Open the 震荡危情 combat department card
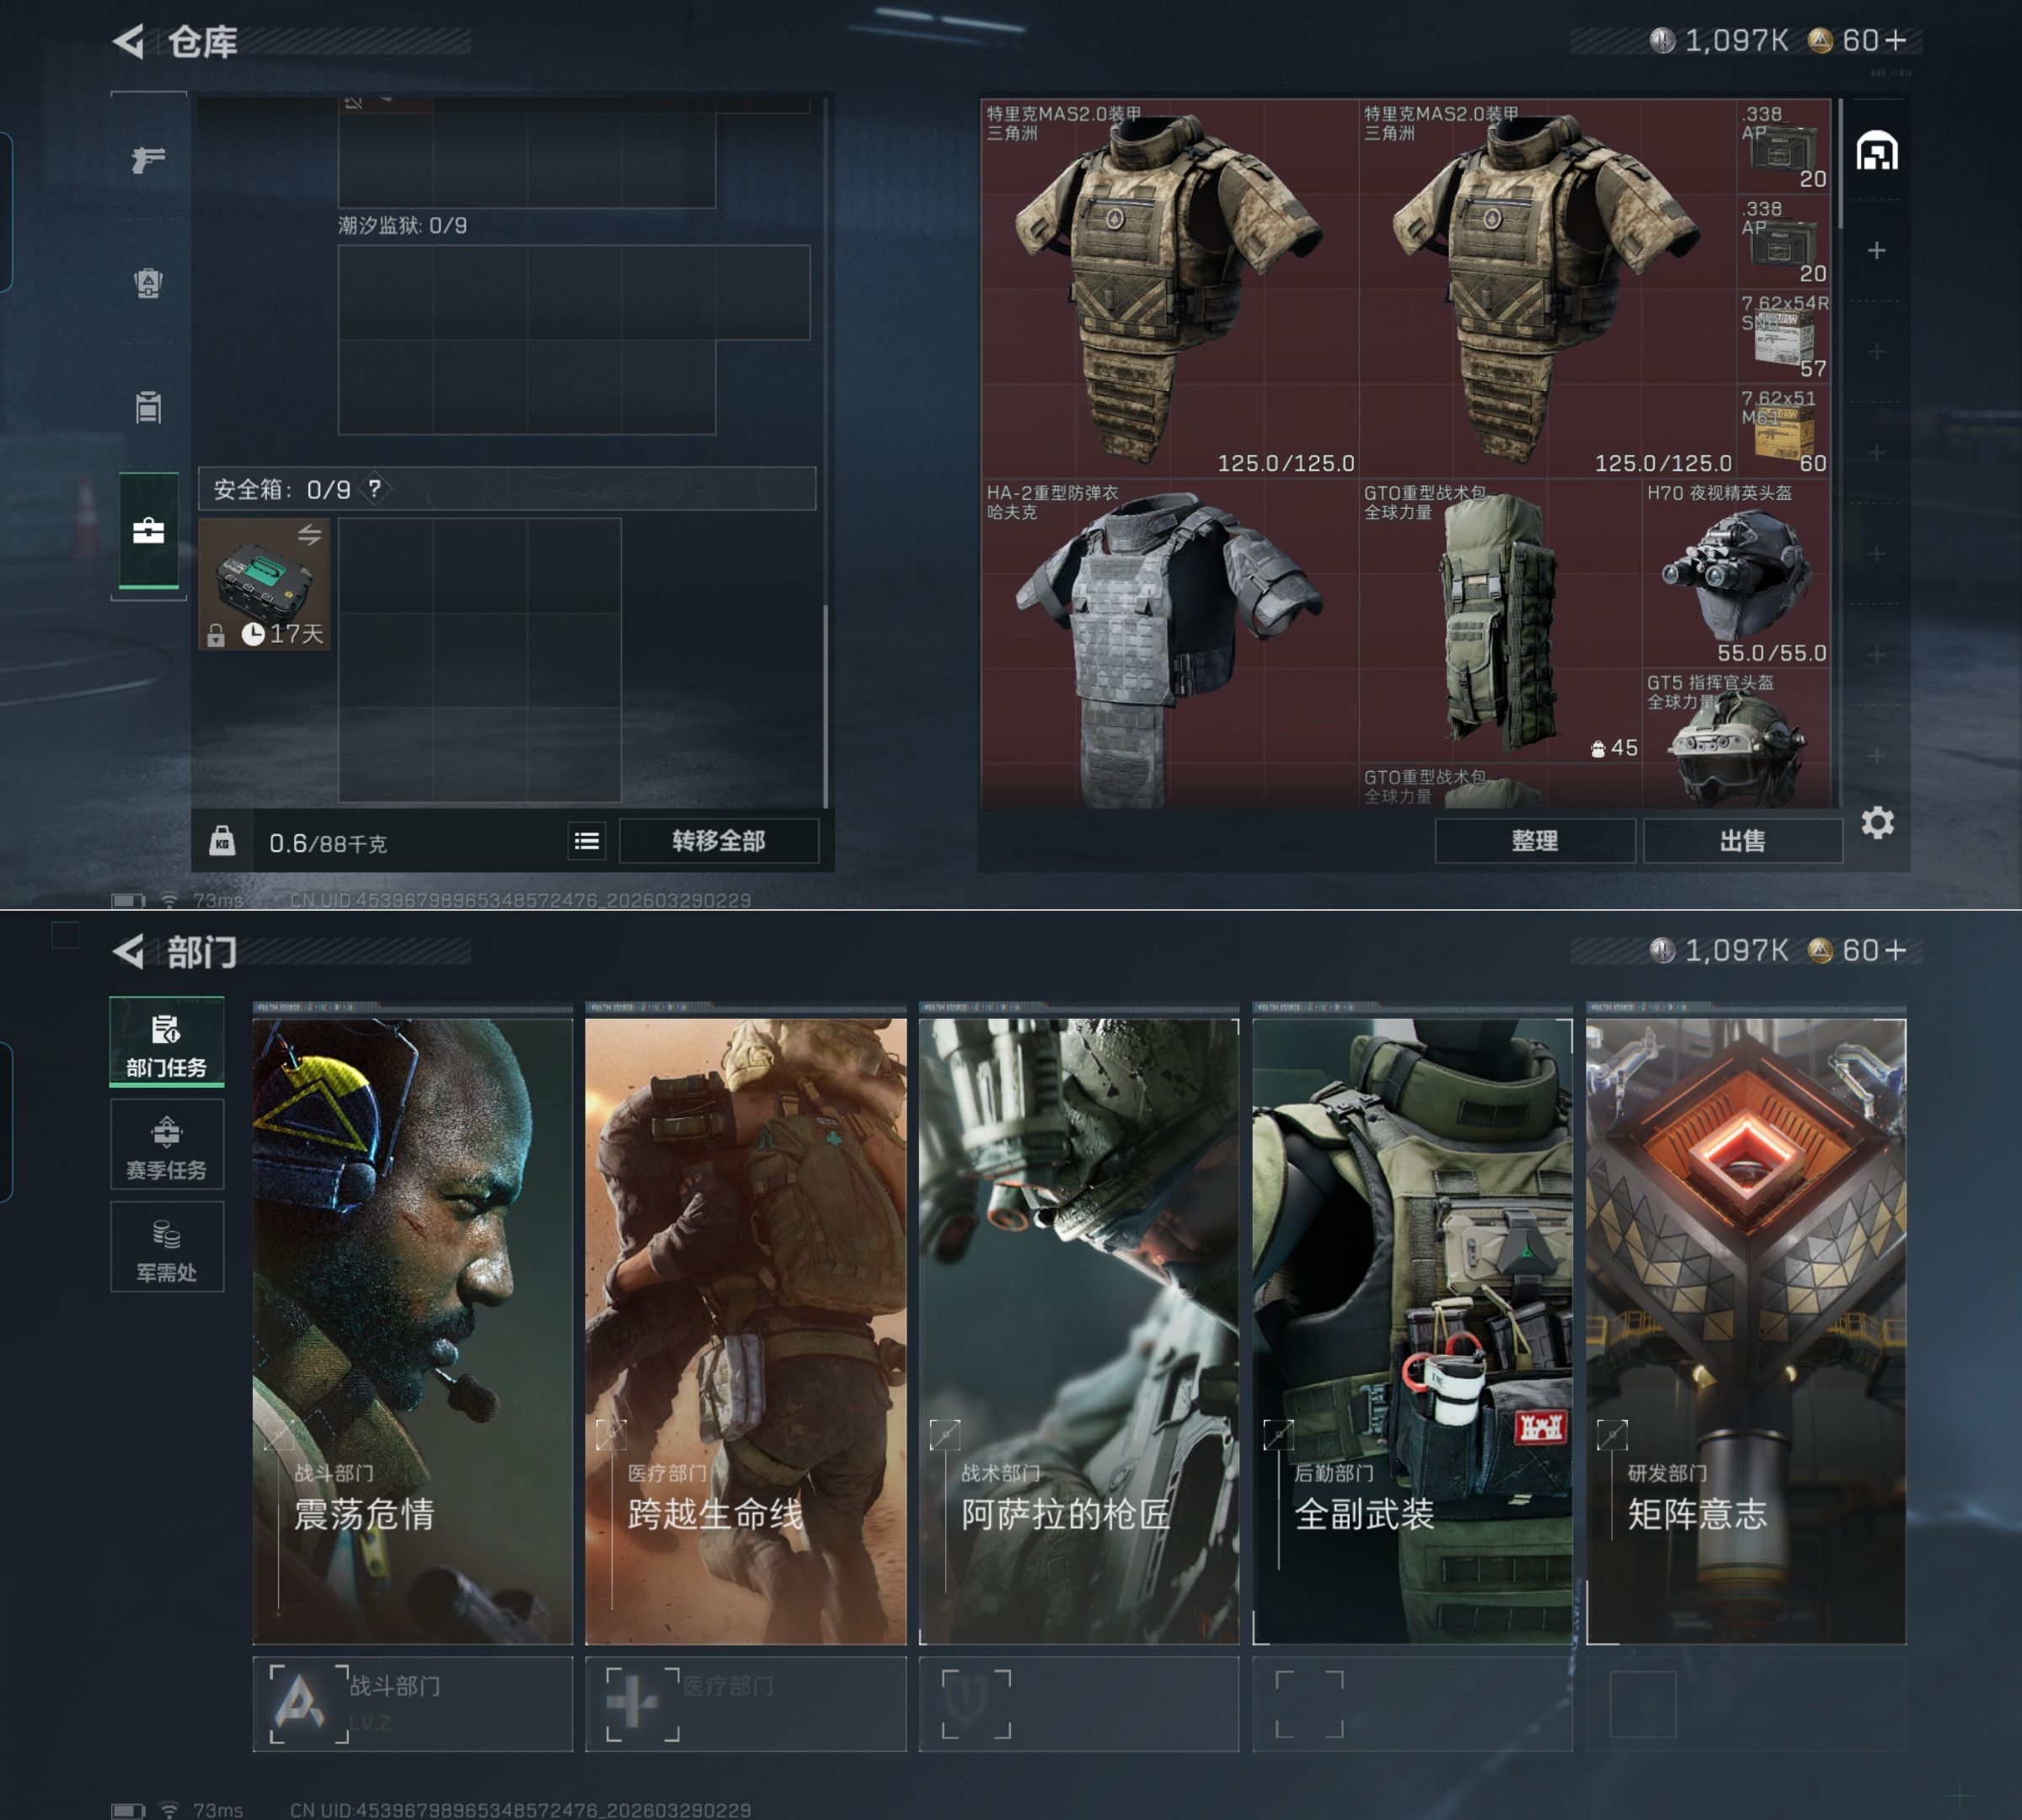2022x1820 pixels. [412, 1330]
